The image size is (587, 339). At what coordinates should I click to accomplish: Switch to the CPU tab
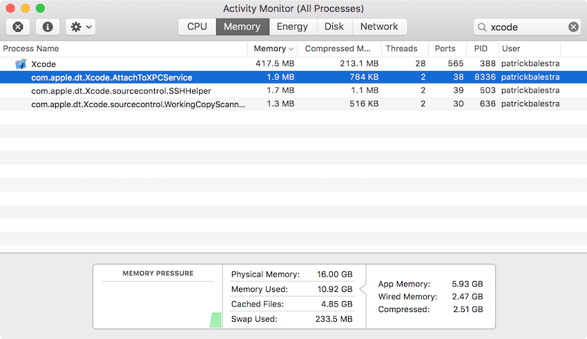pyautogui.click(x=198, y=27)
